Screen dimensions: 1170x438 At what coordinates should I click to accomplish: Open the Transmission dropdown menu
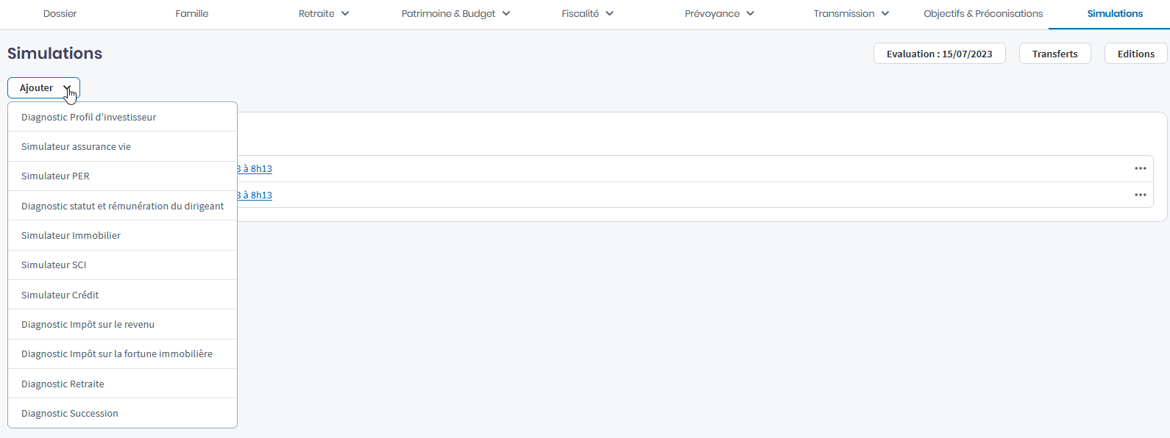(851, 14)
